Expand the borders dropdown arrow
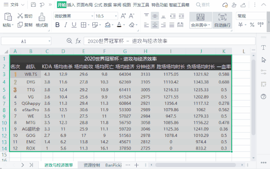This screenshot has width=270, height=169. [89, 25]
